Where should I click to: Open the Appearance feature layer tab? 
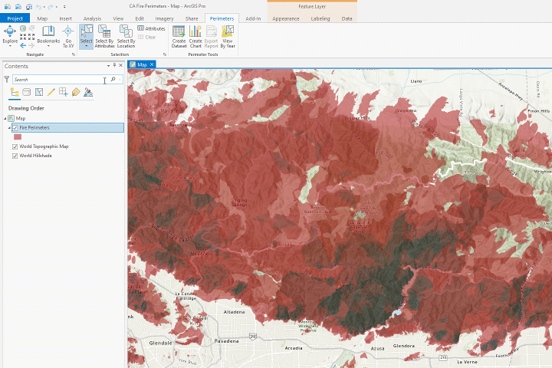(285, 18)
